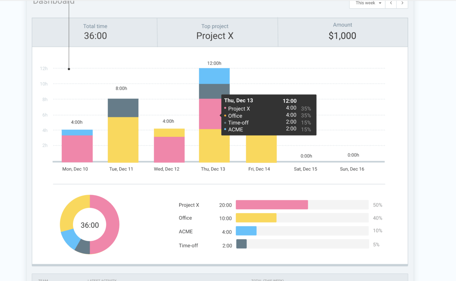This screenshot has width=456, height=281.
Task: Select the blue ACME segment on Thursday bar
Action: point(214,76)
